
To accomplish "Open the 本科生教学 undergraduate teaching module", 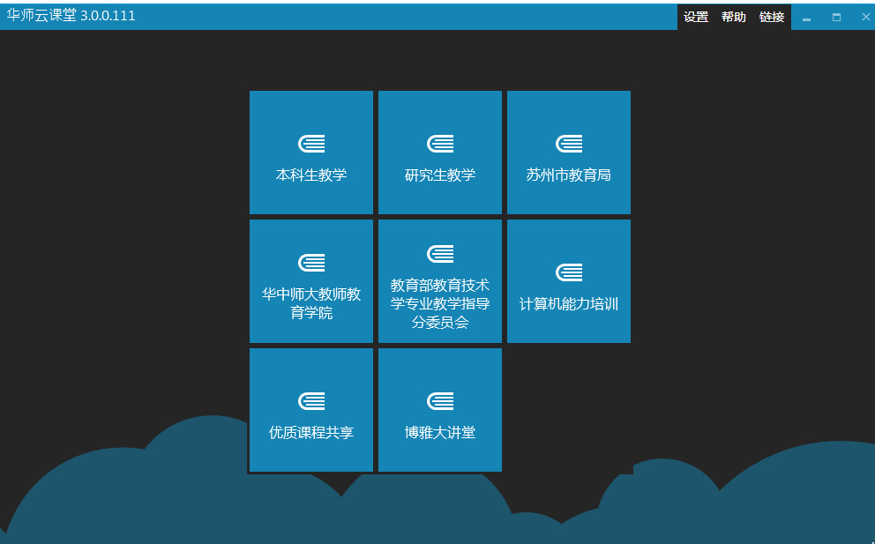I will click(x=310, y=152).
